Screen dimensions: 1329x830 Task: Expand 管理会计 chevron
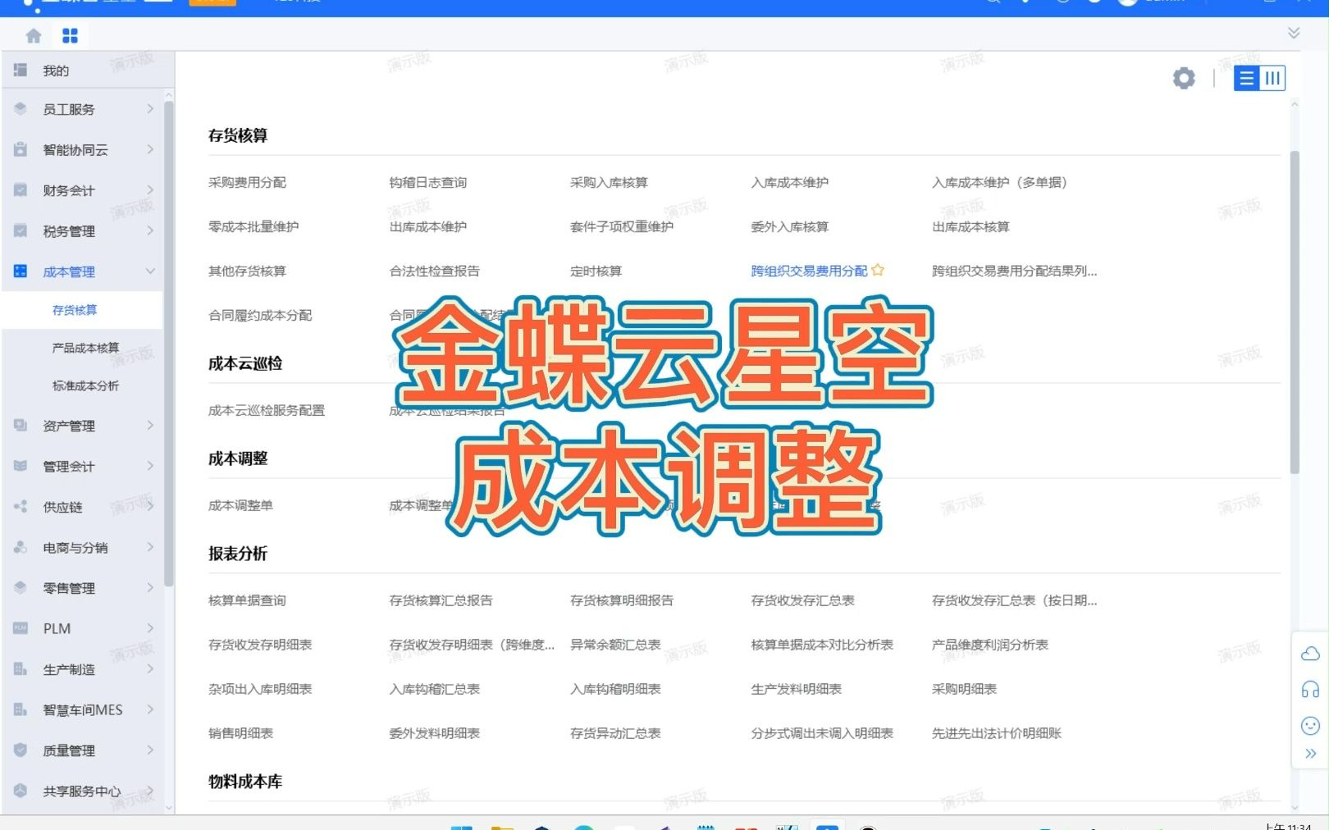coord(150,465)
